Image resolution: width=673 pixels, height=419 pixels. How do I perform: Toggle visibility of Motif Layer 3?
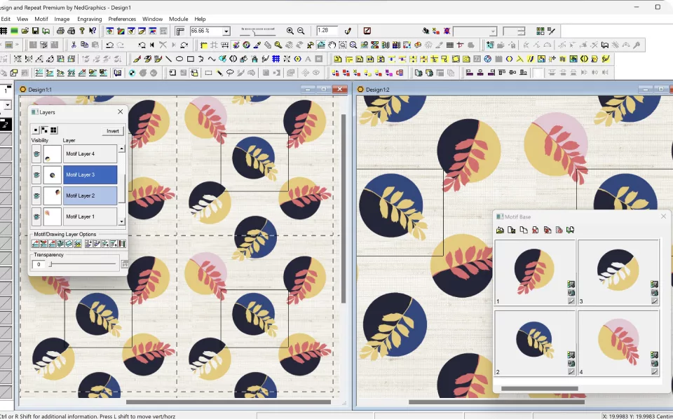[x=36, y=174]
